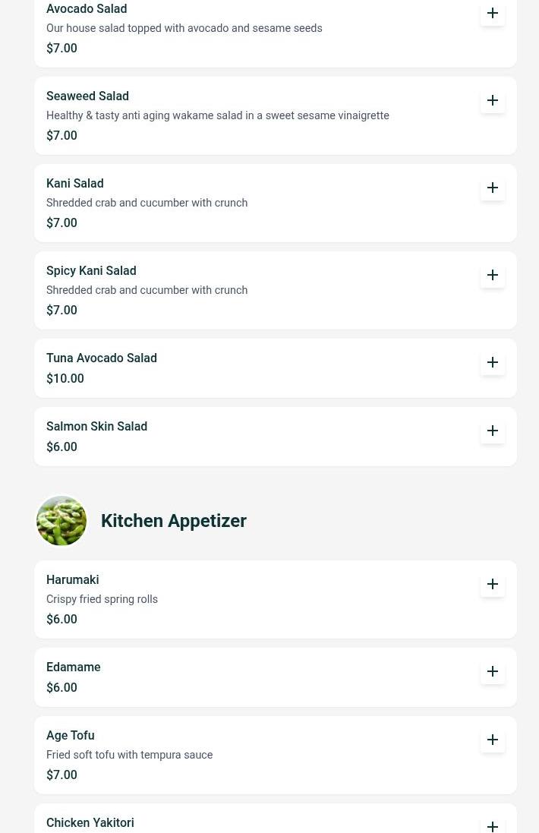The width and height of the screenshot is (539, 833).
Task: Add Tuna Avocado Salad via plus
Action: point(492,362)
